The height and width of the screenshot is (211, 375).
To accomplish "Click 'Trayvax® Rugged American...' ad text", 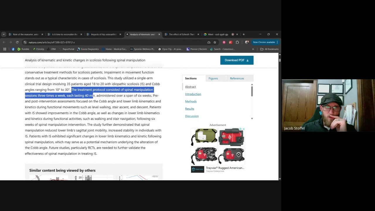I will point(225,168).
